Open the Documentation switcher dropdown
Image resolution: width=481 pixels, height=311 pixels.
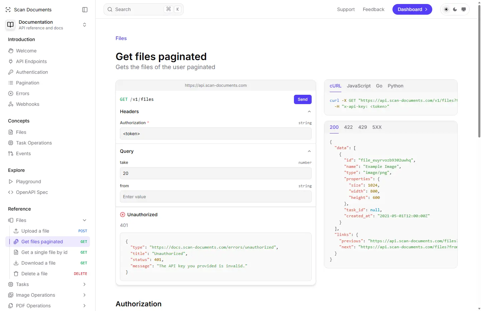(85, 25)
